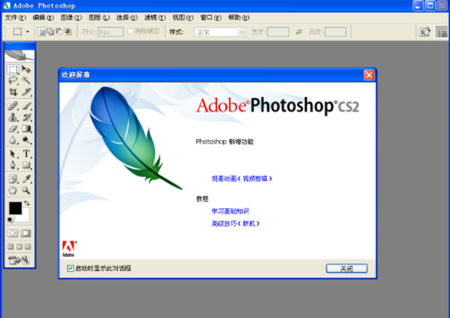Choose Subtract from Selection mode
This screenshot has width=450, height=318.
point(59,31)
